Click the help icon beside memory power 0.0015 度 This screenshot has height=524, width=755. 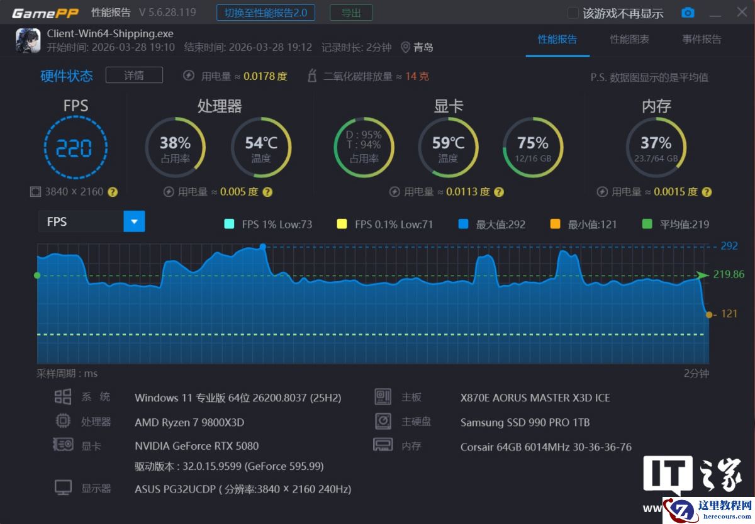[x=707, y=192]
